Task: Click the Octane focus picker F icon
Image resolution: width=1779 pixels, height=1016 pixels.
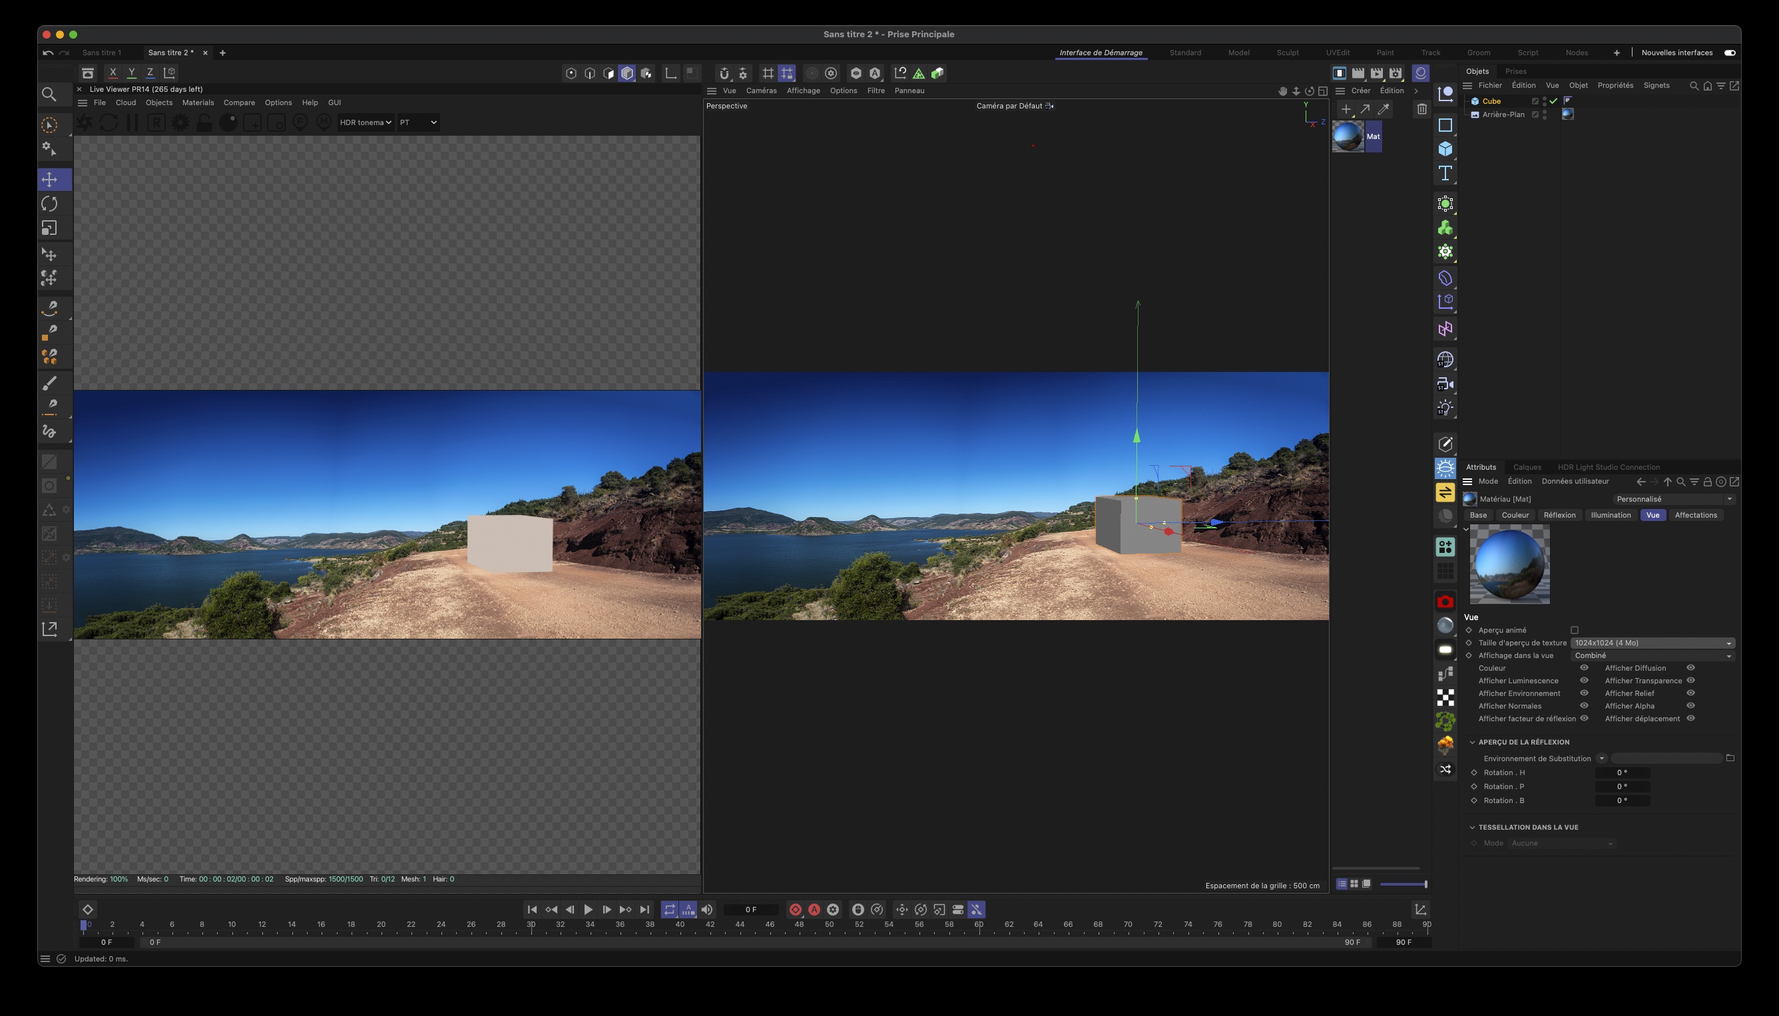Action: 300,123
